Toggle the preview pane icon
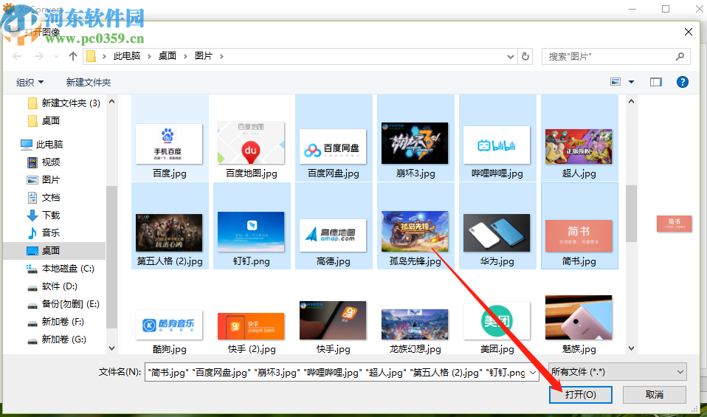The width and height of the screenshot is (707, 417). 655,82
